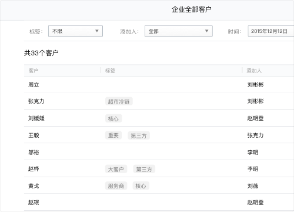Click the 大客户 tag on 赵桦's row
The width and height of the screenshot is (294, 212).
(x=116, y=169)
